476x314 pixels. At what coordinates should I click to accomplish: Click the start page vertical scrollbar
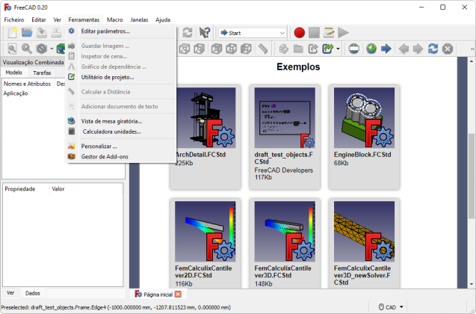471,176
